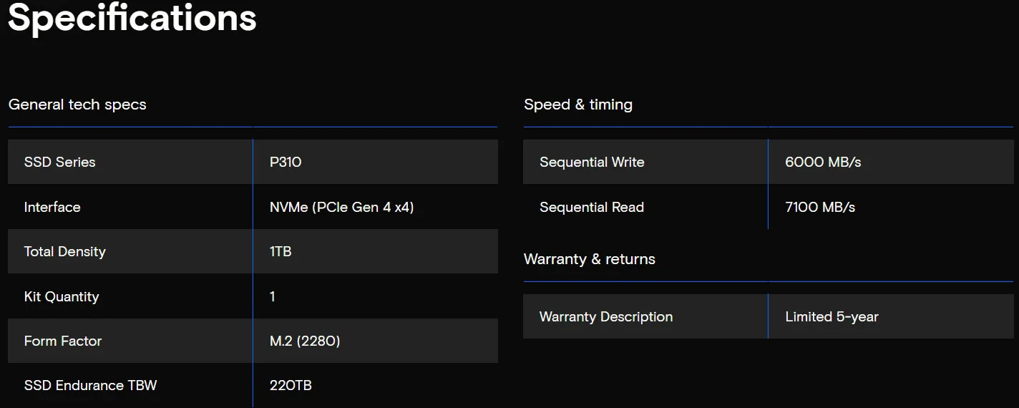Image resolution: width=1019 pixels, height=408 pixels.
Task: Click the P310 series value
Action: coord(286,162)
